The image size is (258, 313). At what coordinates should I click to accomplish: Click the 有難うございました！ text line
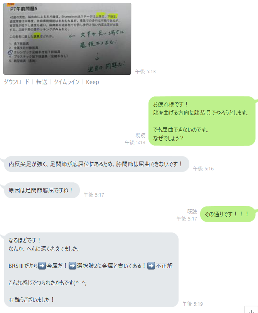pyautogui.click(x=31, y=300)
